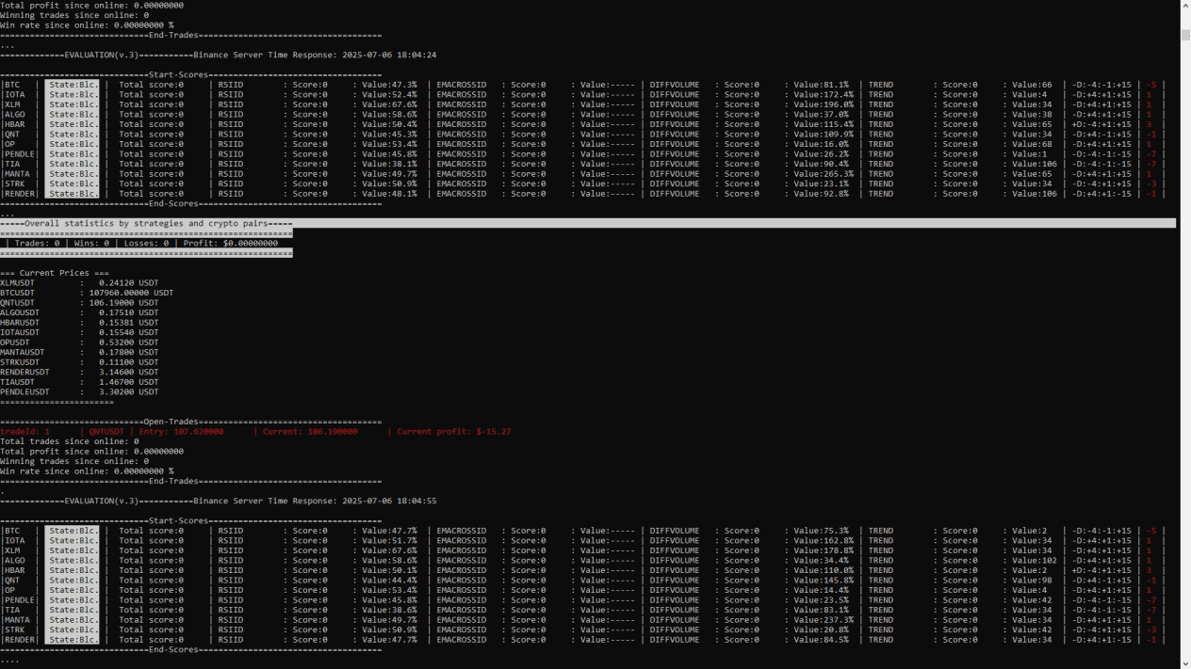Click the TIAUSDT price '1.46700 USDT'
Image resolution: width=1191 pixels, height=669 pixels.
(x=129, y=382)
